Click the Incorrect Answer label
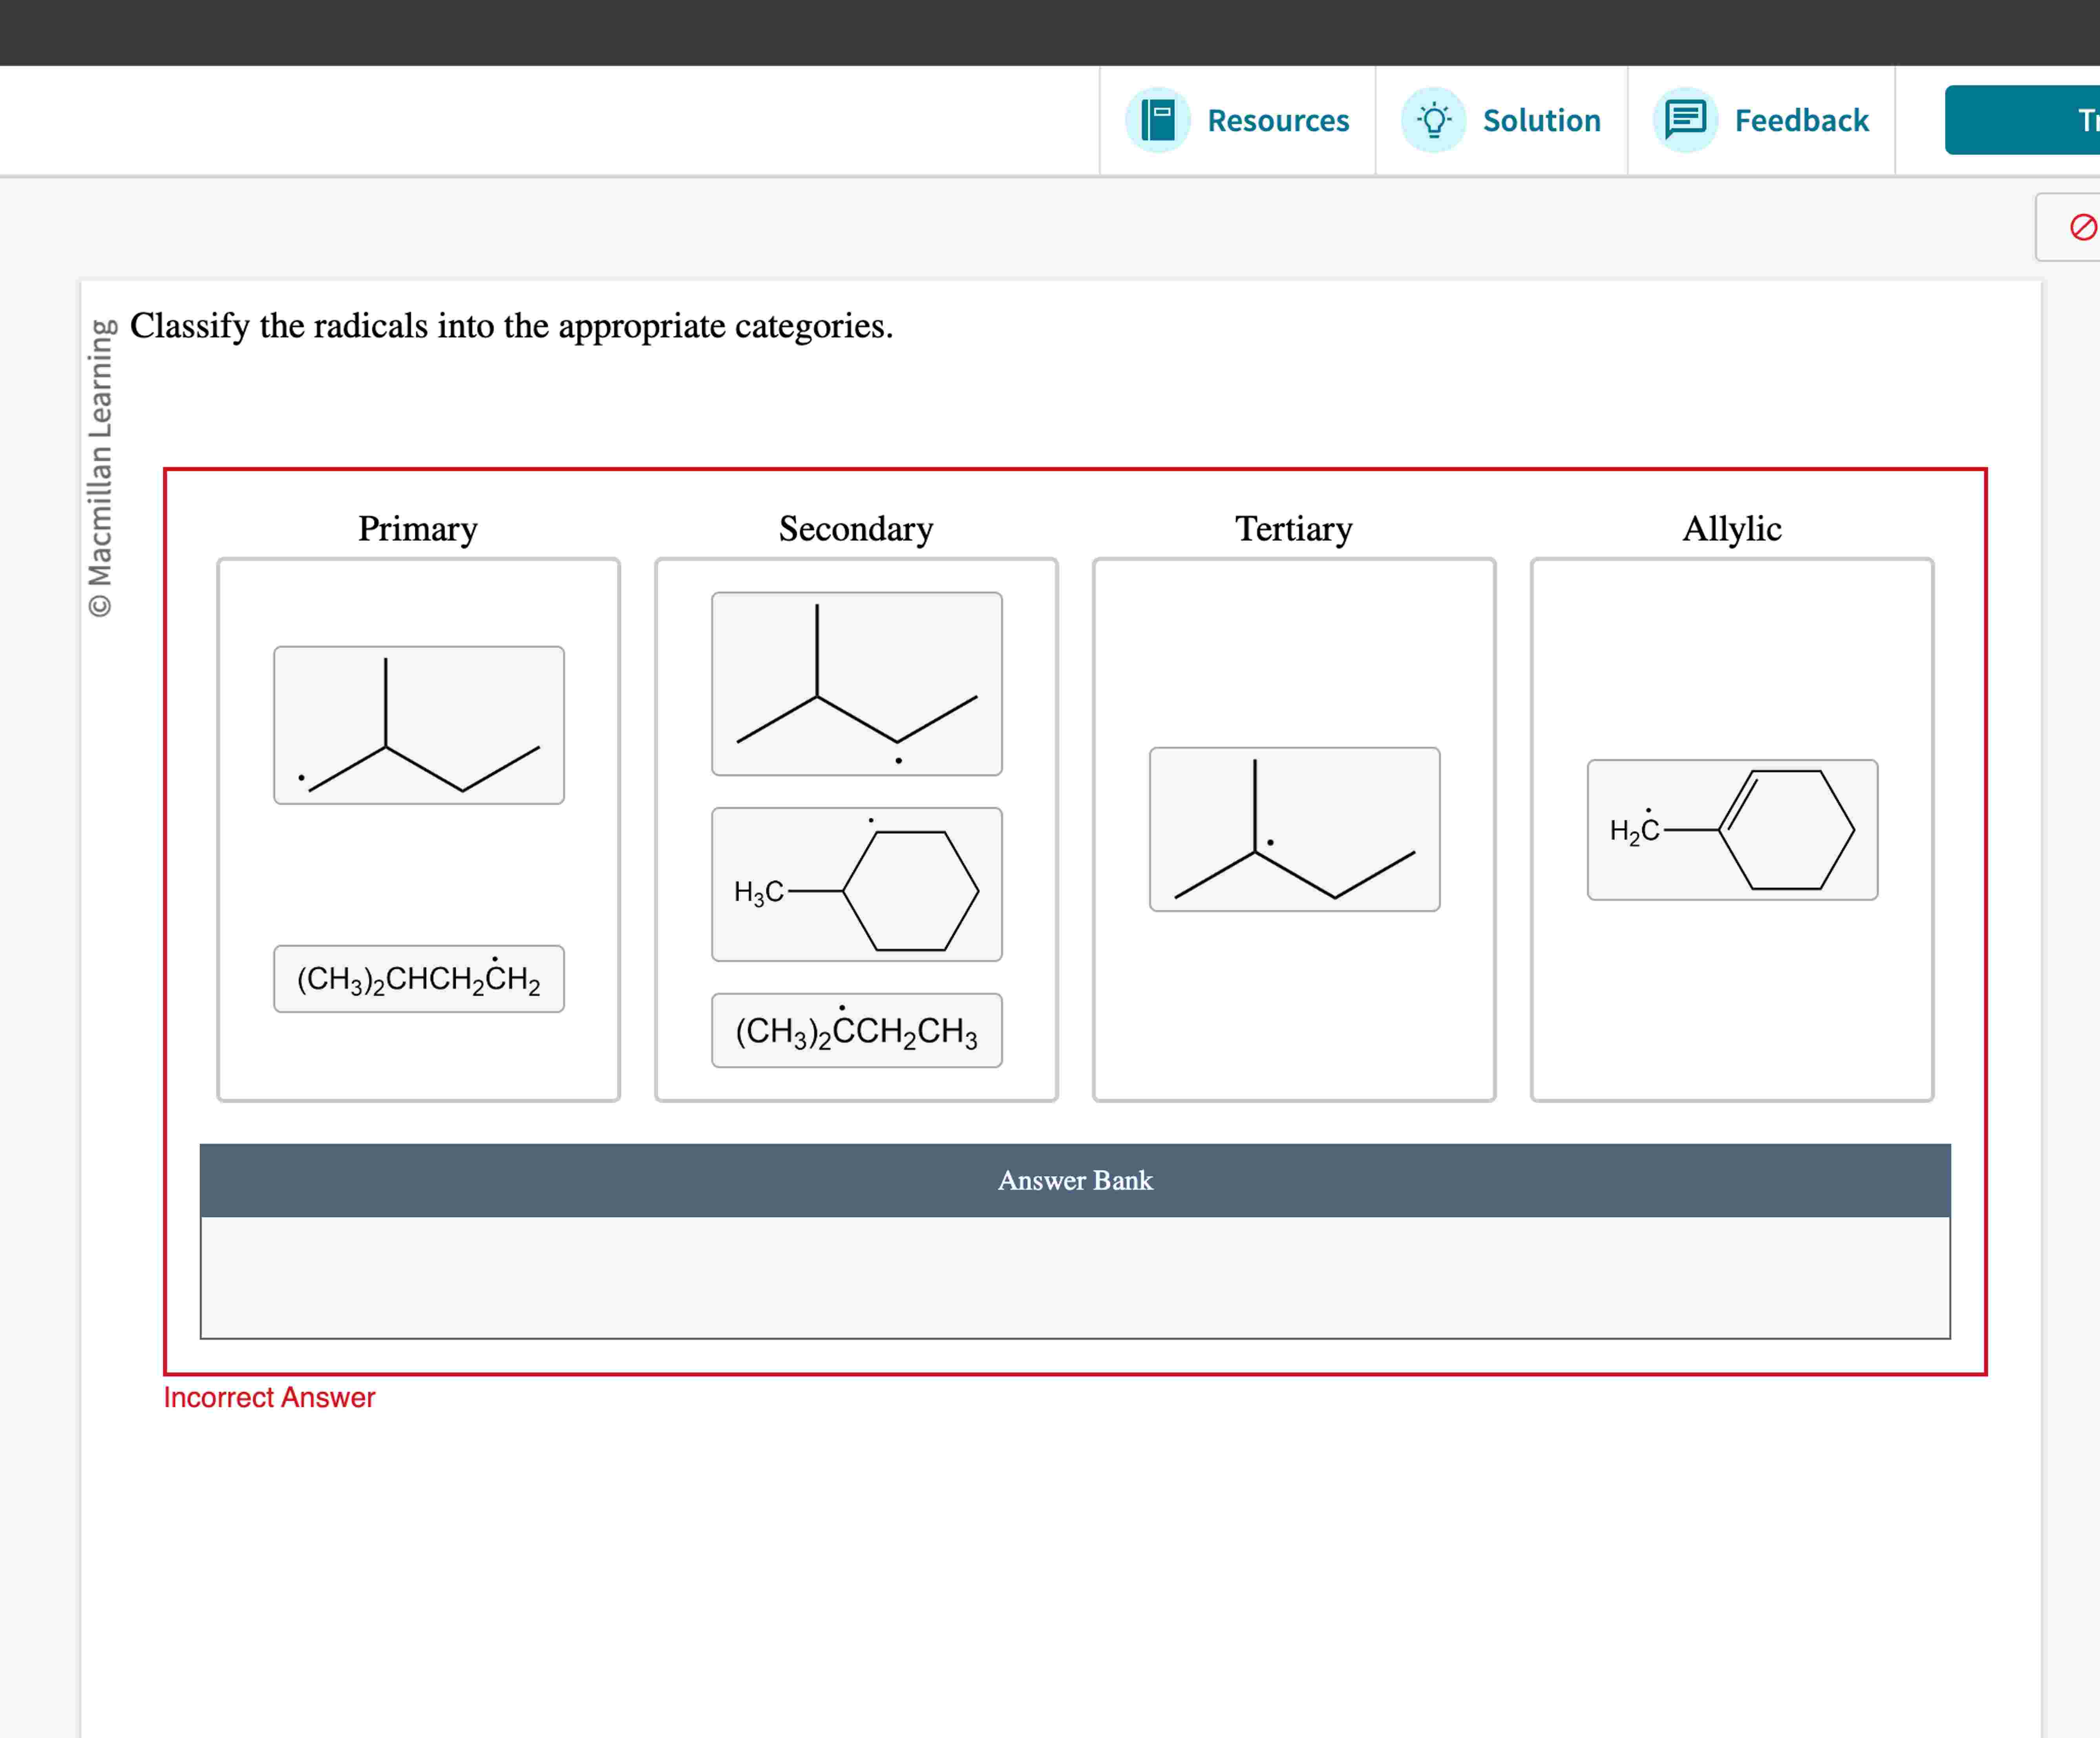Viewport: 2100px width, 1738px height. (268, 1397)
